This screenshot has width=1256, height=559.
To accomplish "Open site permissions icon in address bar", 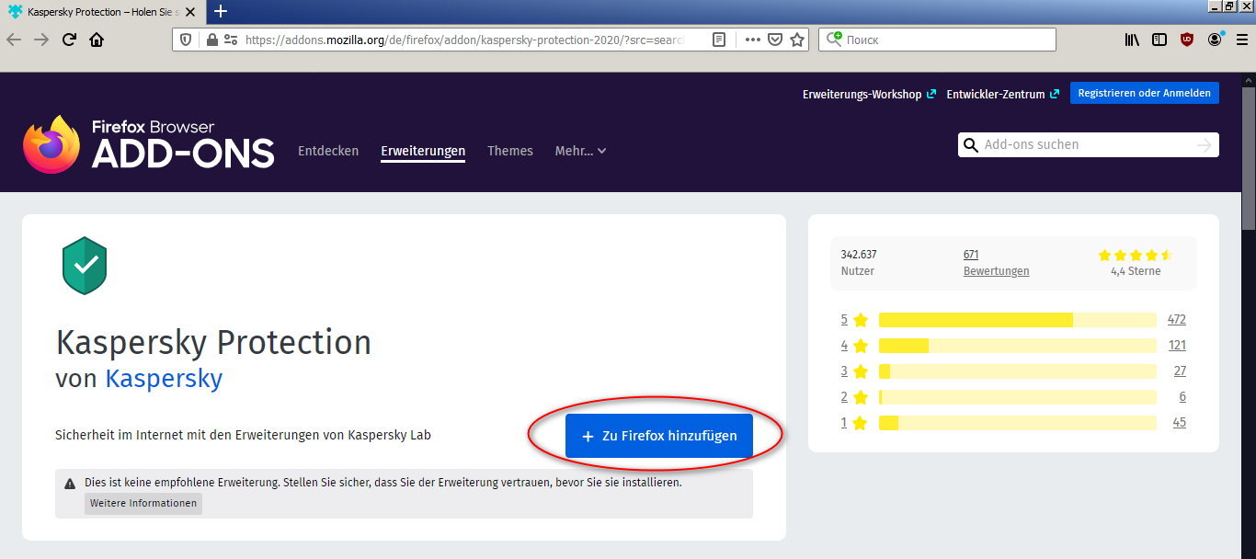I will [x=231, y=40].
